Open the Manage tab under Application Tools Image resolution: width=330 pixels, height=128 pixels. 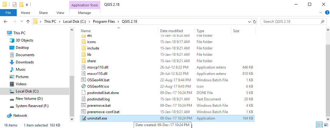point(84,13)
